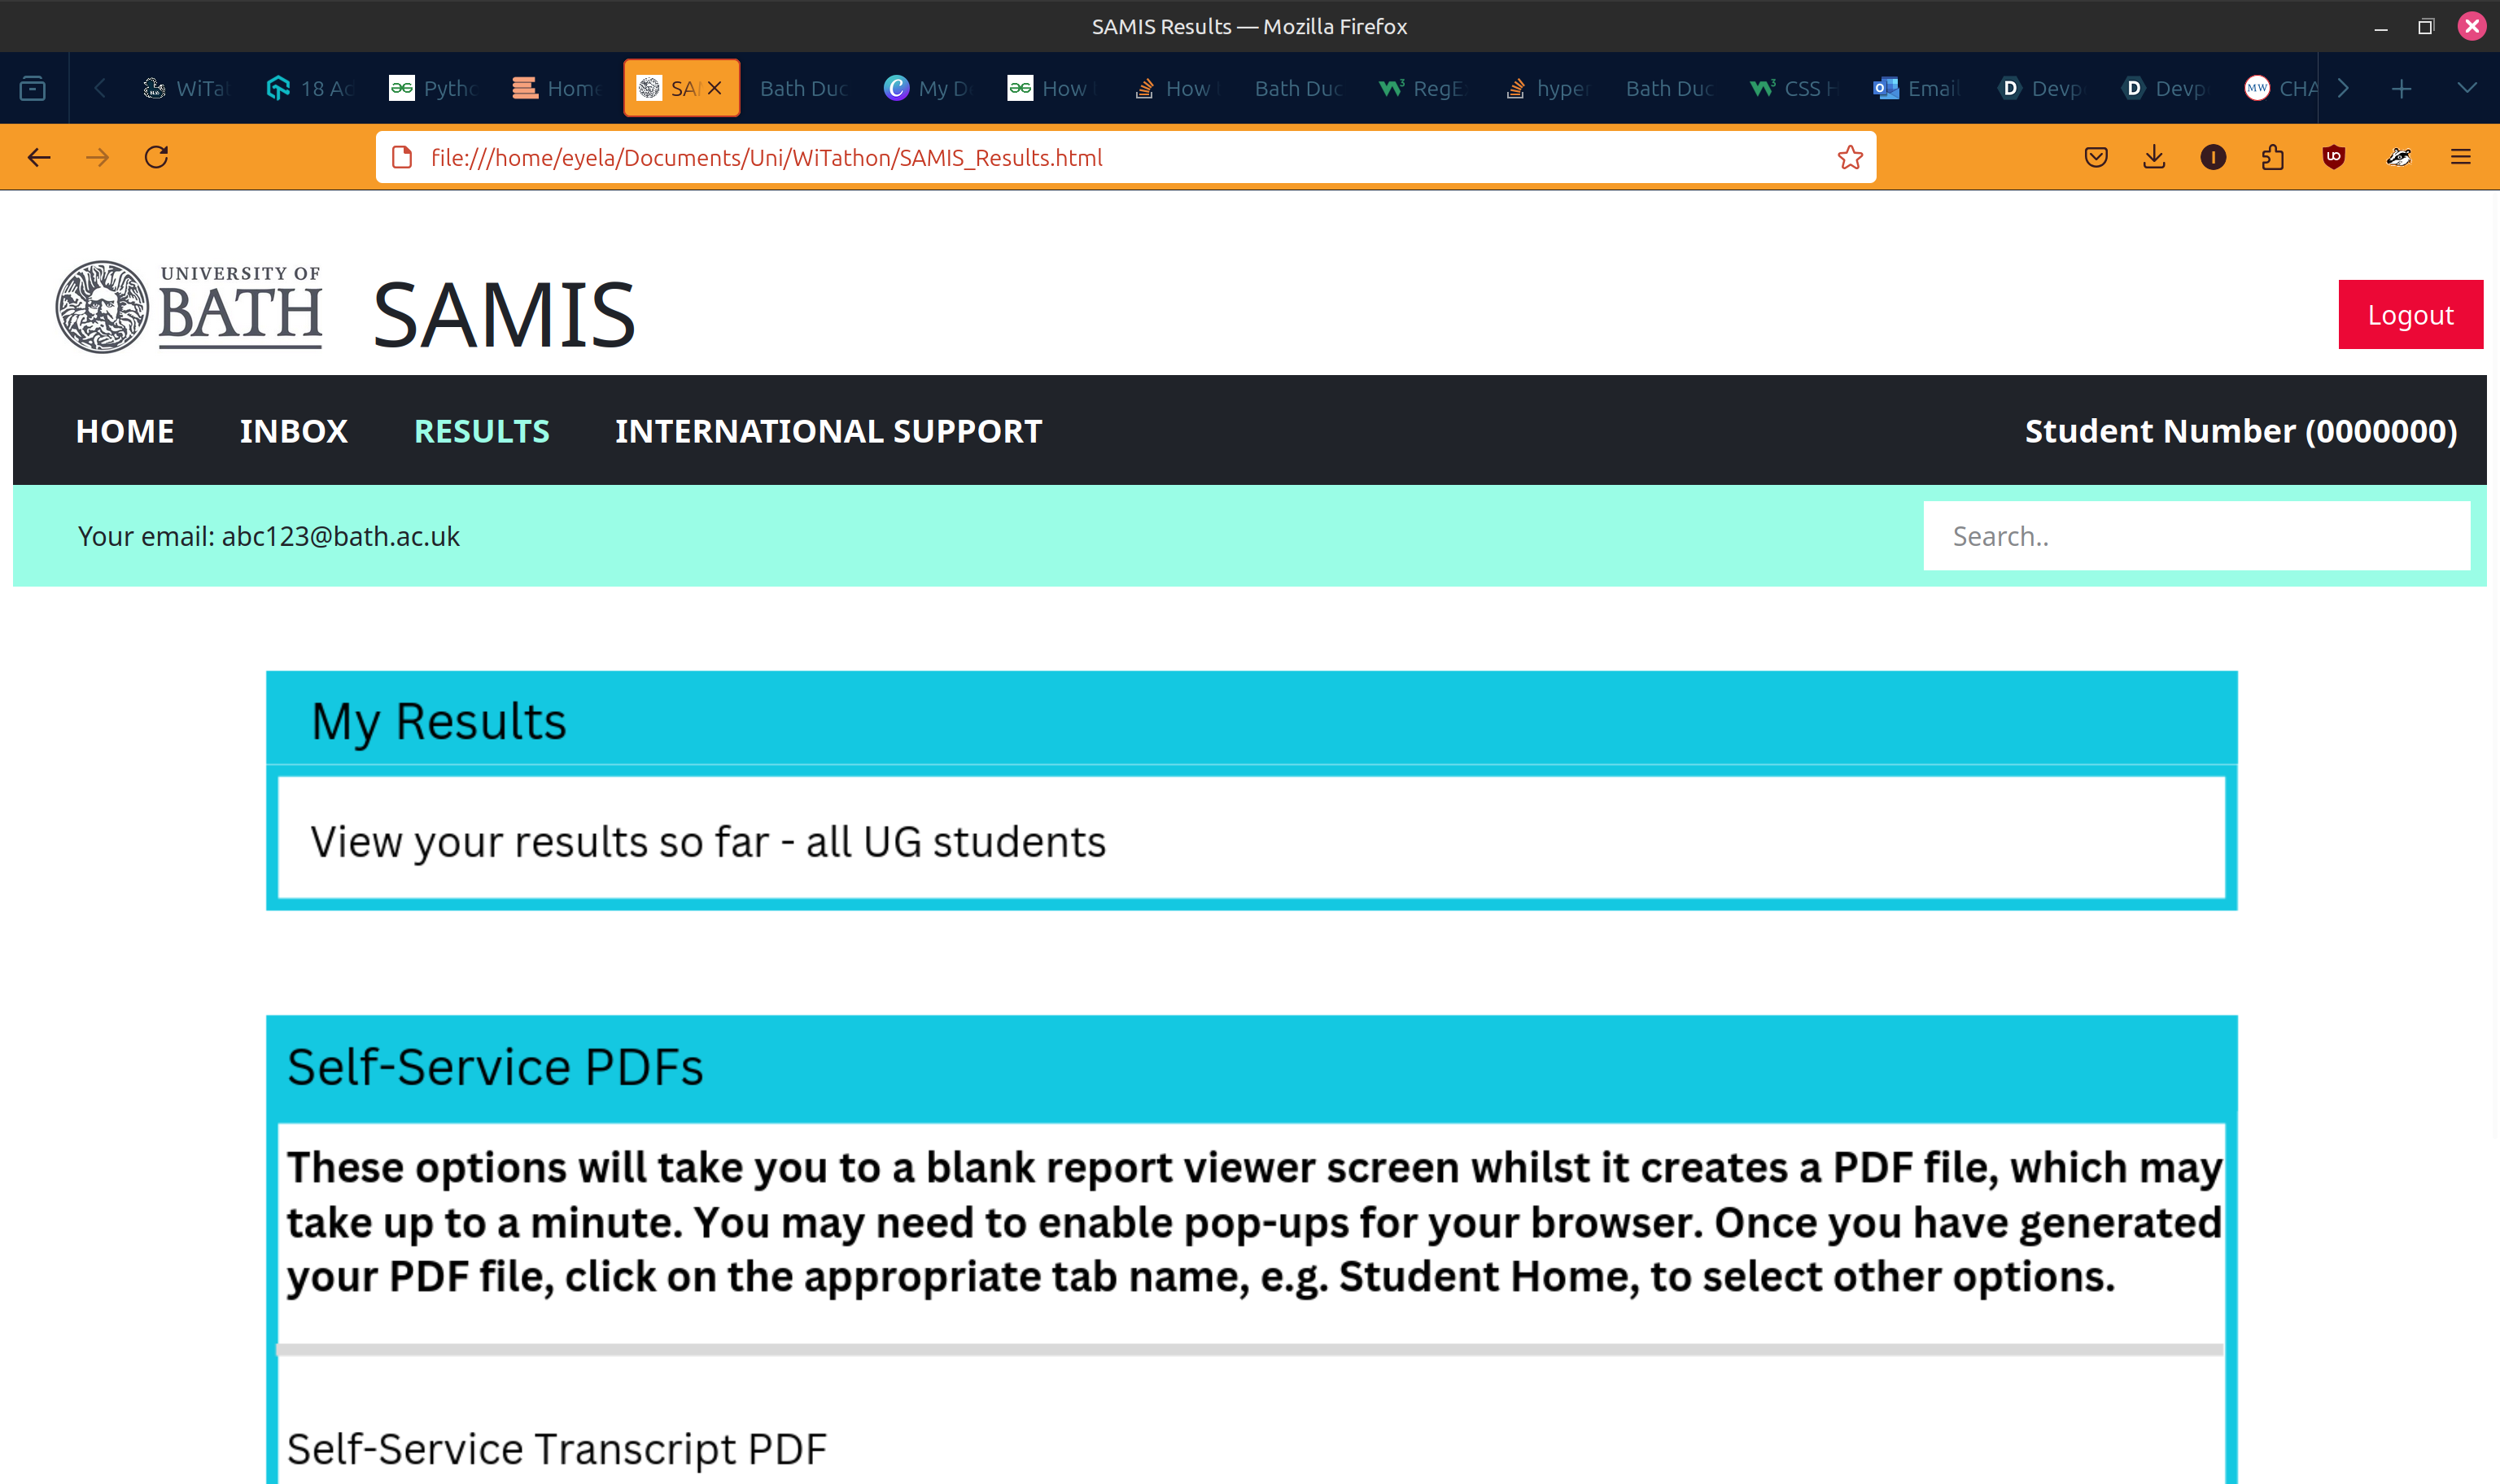Open the Firefox downloads panel
Image resolution: width=2500 pixels, height=1484 pixels.
pos(2154,157)
